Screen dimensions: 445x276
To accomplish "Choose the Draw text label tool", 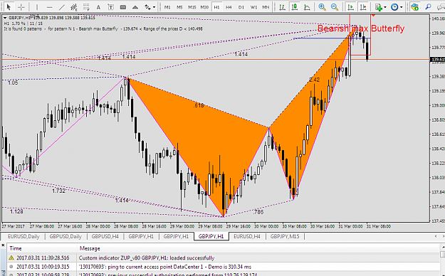I will tap(110, 7).
